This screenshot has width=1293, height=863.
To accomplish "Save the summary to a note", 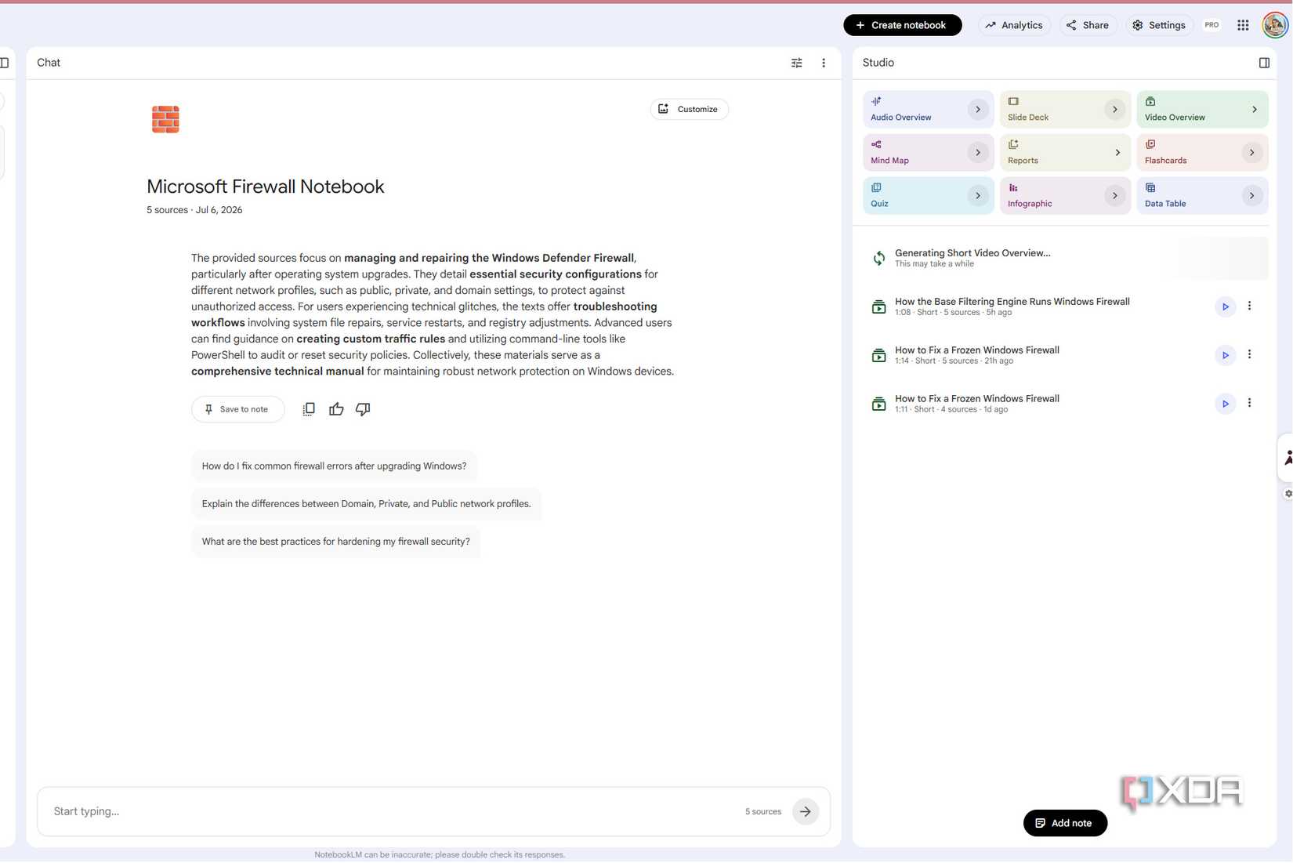I will coord(237,409).
